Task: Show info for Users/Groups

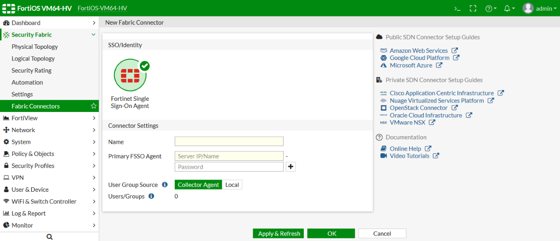Action: pos(151,196)
